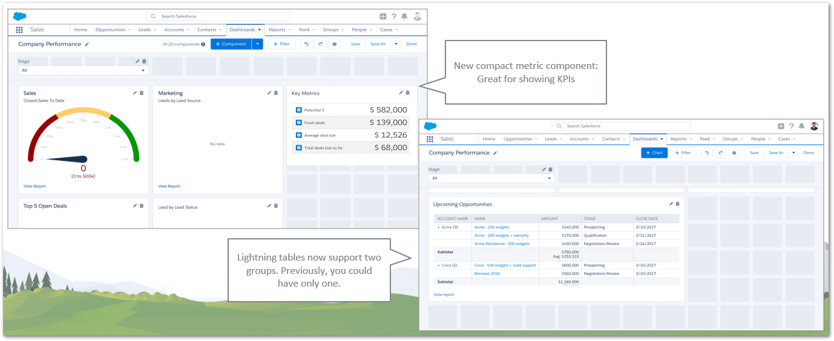
Task: Open the dropdown arrow next to + Component
Action: coord(257,44)
